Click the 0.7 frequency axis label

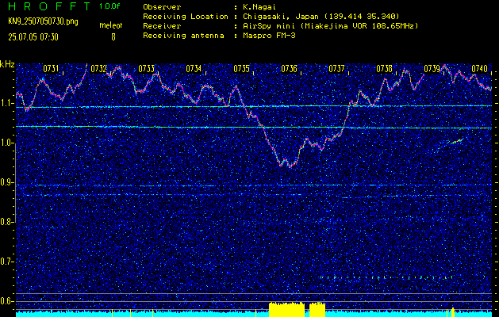tap(6, 262)
